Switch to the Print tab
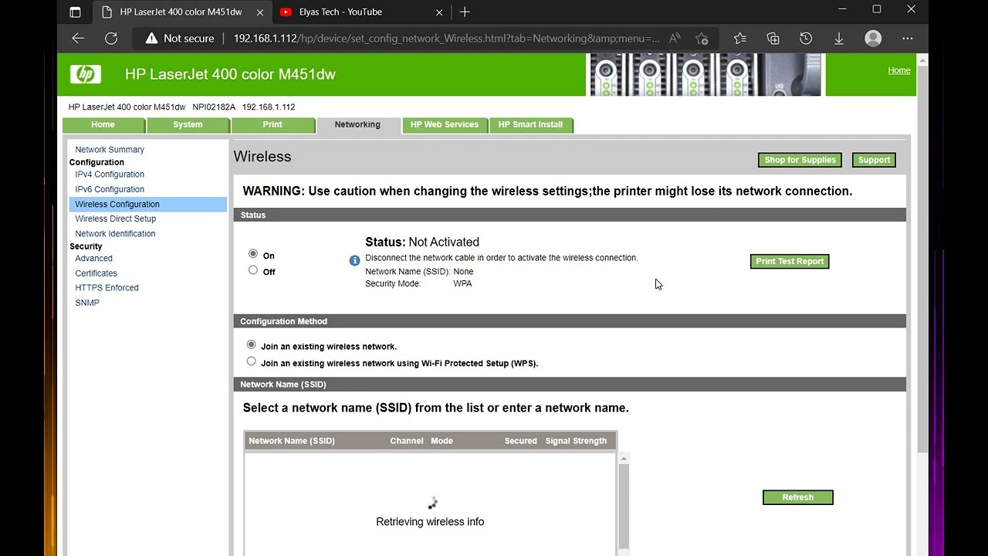The height and width of the screenshot is (556, 988). [272, 125]
